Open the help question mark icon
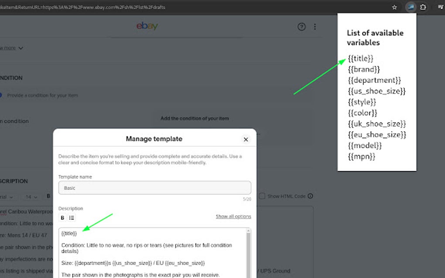Screen dimensions: 445x278 point(301,27)
